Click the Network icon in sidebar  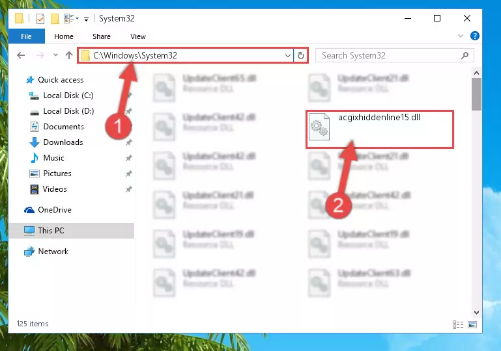tap(29, 252)
